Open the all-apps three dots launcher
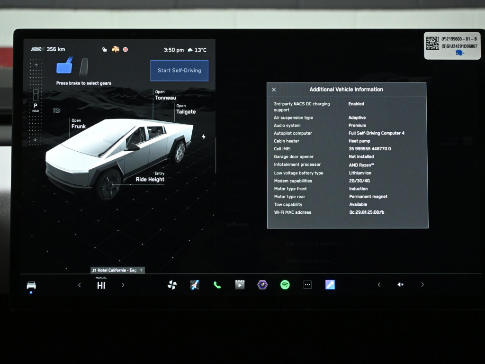 pos(307,285)
